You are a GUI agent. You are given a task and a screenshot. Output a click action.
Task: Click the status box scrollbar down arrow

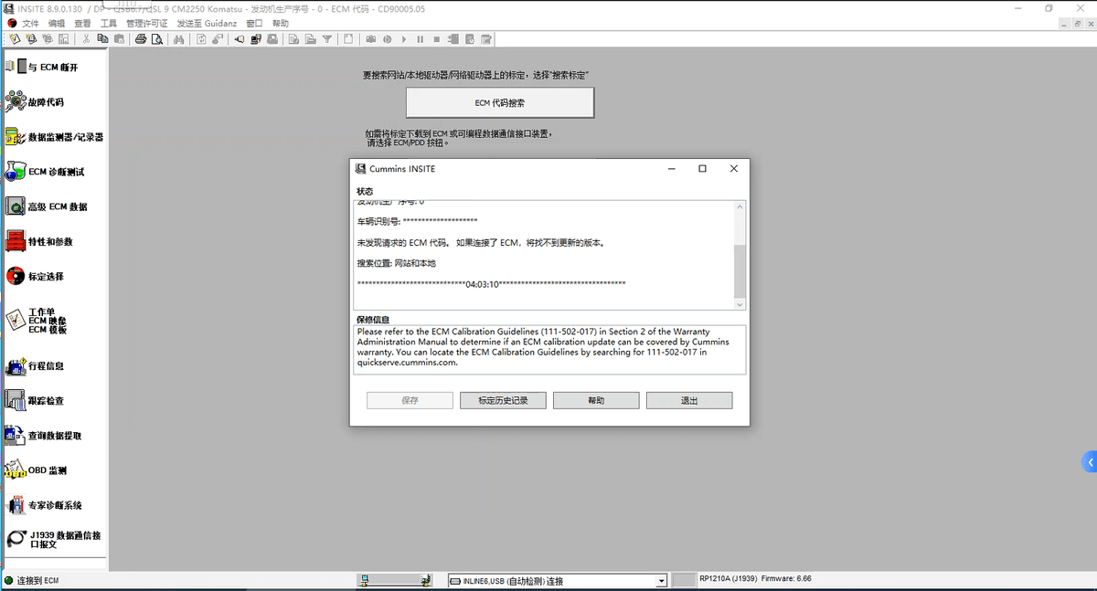click(740, 304)
